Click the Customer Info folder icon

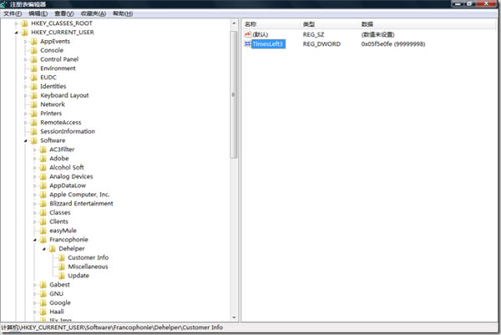[x=62, y=257]
